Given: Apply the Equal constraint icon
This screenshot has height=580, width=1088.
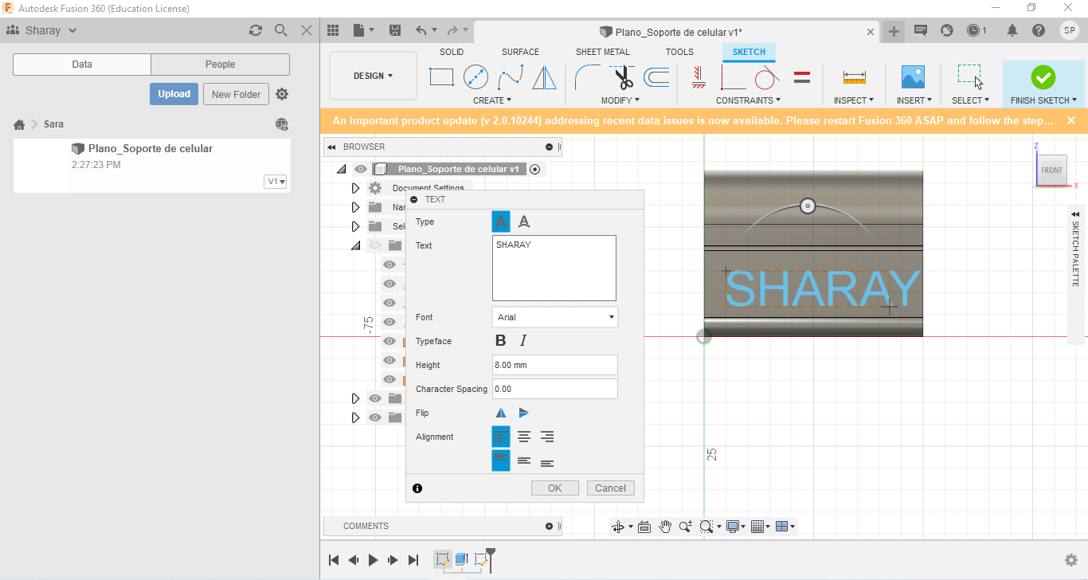Looking at the screenshot, I should [803, 77].
